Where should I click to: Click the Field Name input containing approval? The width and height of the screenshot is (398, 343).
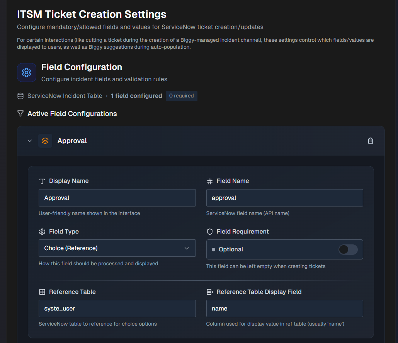pyautogui.click(x=284, y=198)
